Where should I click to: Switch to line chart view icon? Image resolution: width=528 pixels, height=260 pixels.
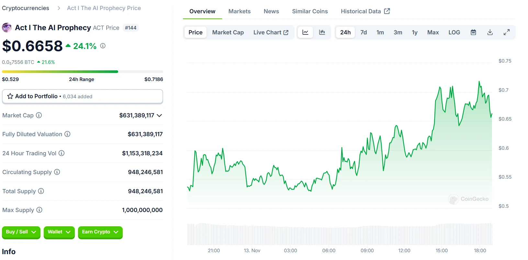305,32
